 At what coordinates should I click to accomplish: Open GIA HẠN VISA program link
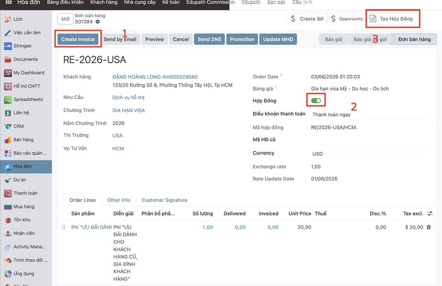click(129, 111)
